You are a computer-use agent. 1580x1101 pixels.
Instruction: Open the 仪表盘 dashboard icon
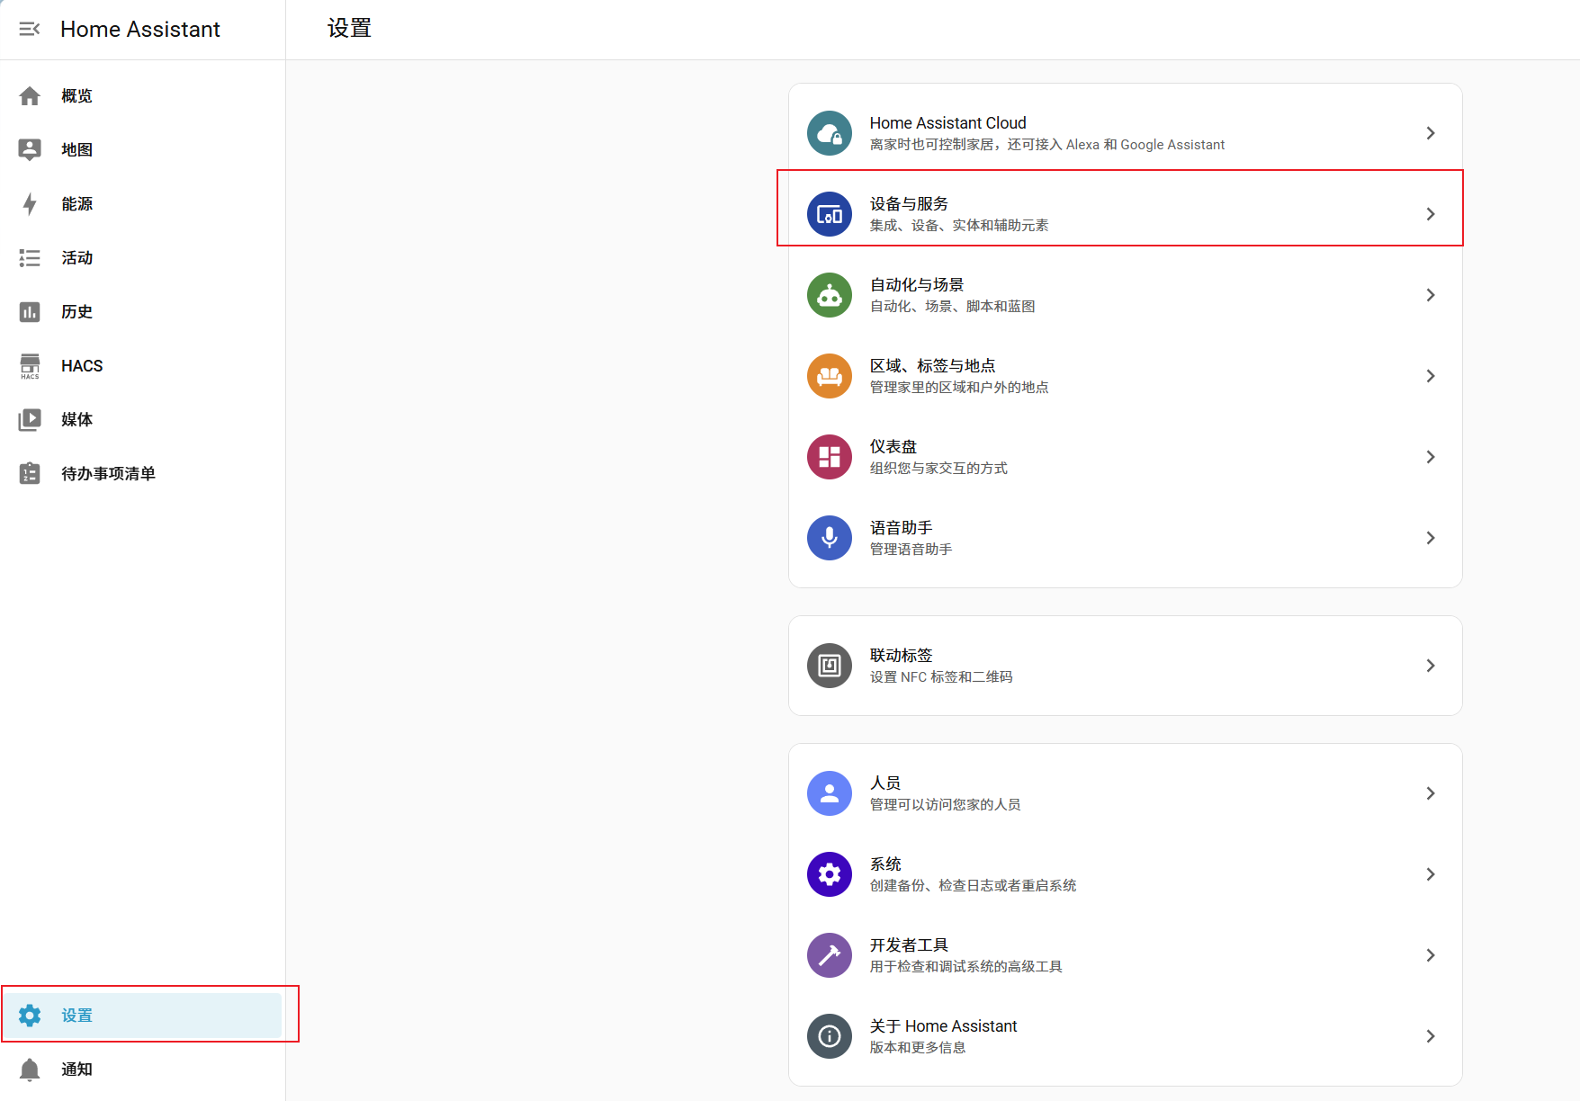pos(829,457)
